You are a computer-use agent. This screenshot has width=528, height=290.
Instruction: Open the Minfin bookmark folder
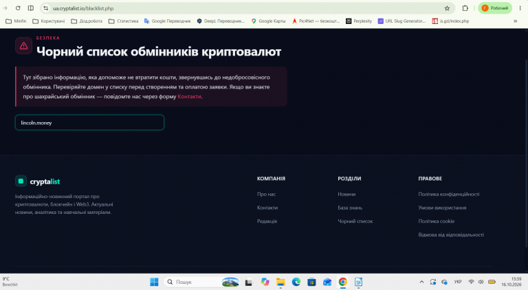pos(16,21)
